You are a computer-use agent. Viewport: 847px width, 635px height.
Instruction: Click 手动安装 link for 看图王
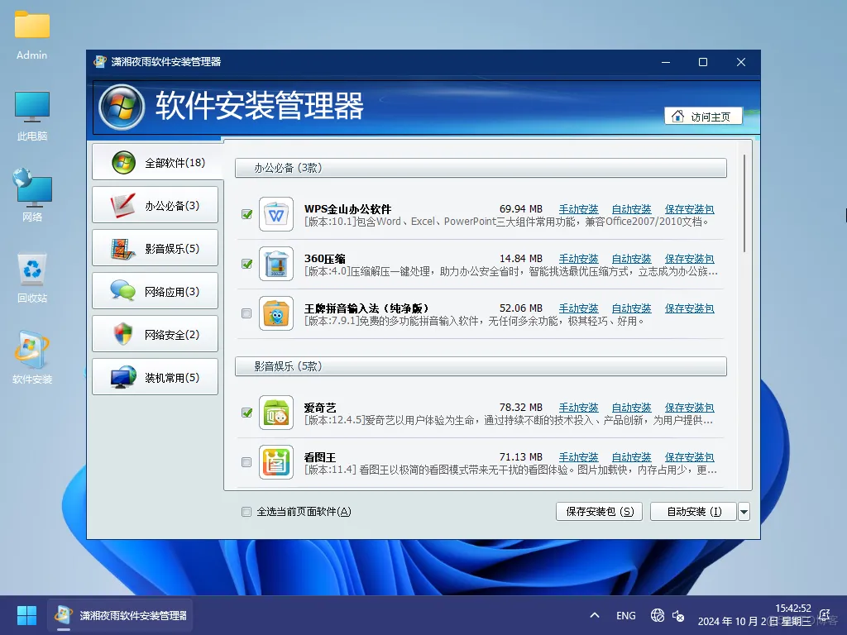(x=578, y=457)
